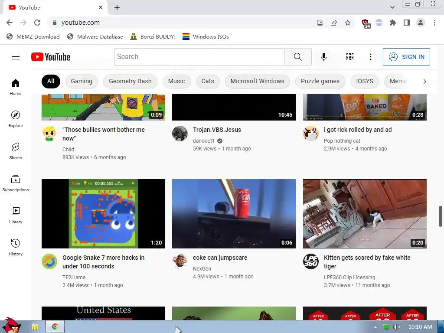Click the browser forward arrow
The height and width of the screenshot is (333, 444).
(x=23, y=23)
